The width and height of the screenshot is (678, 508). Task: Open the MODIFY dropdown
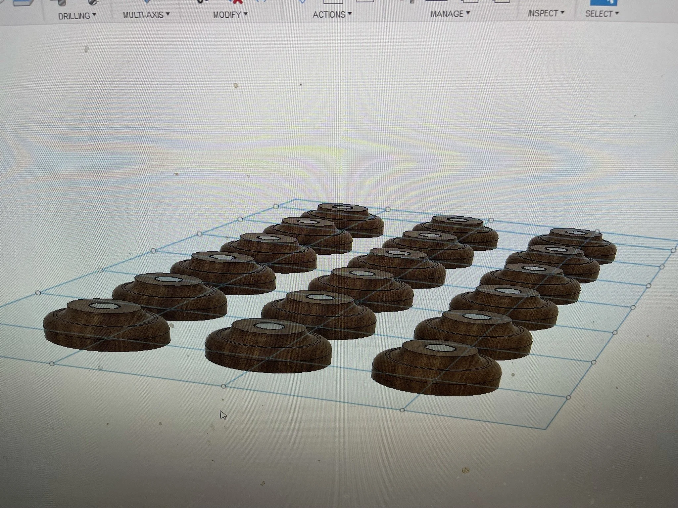coord(230,15)
